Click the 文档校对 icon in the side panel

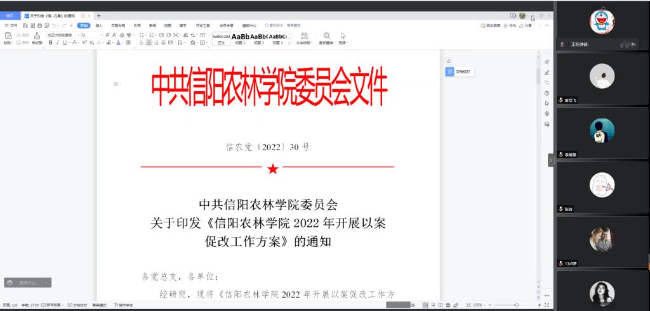(449, 72)
